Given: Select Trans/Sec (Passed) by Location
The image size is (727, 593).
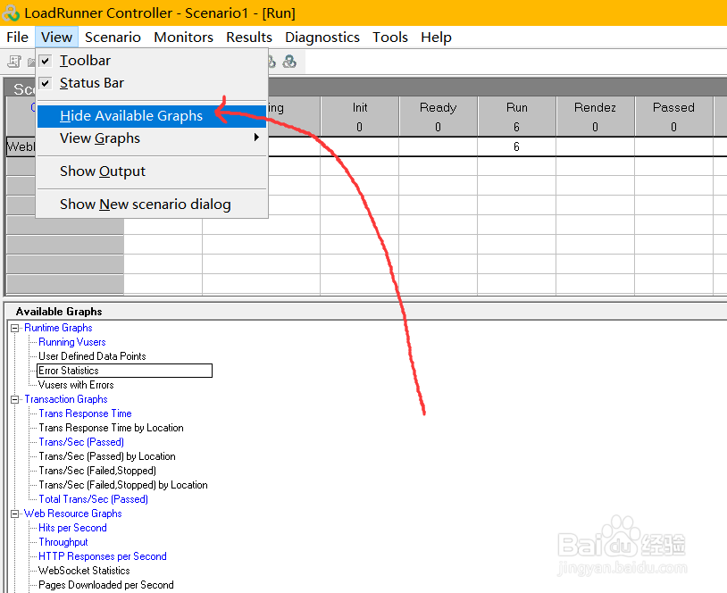Looking at the screenshot, I should pos(107,456).
